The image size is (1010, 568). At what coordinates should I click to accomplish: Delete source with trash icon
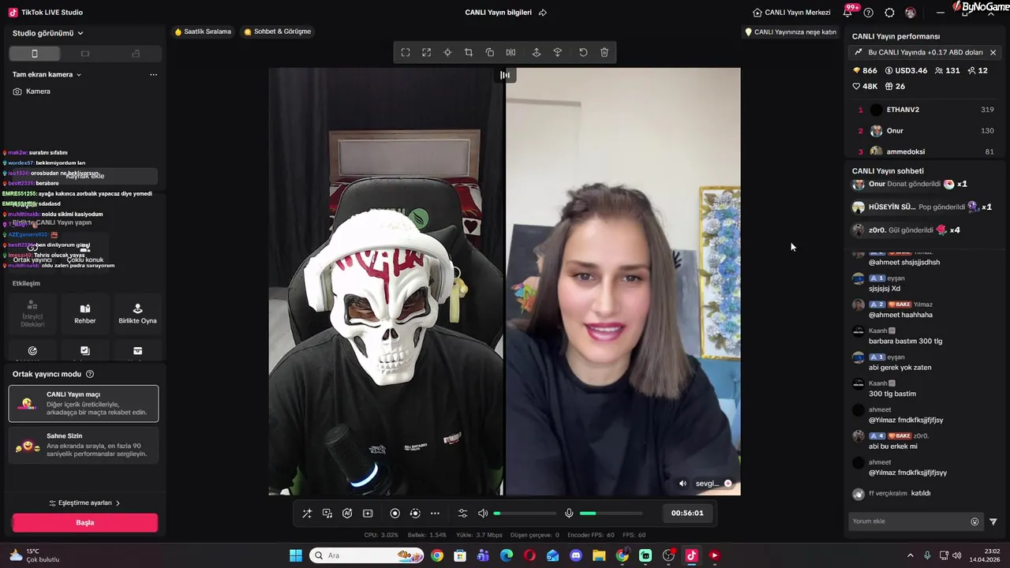pos(604,53)
